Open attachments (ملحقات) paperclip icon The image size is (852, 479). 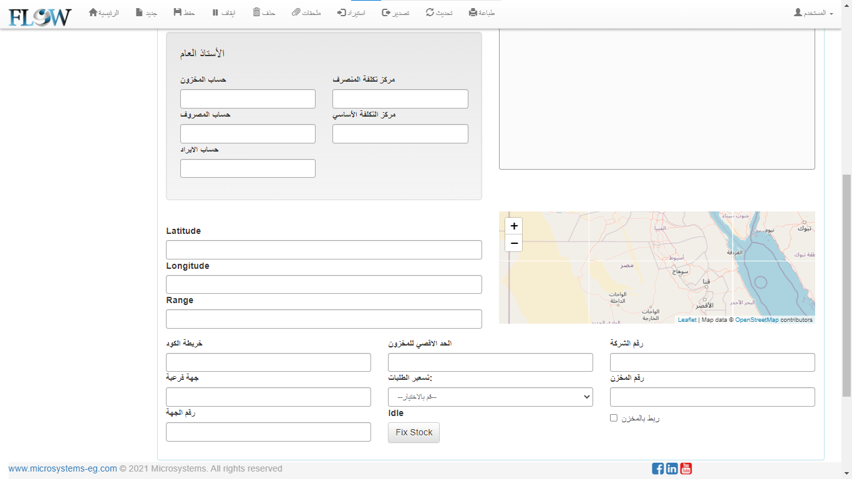click(x=296, y=12)
